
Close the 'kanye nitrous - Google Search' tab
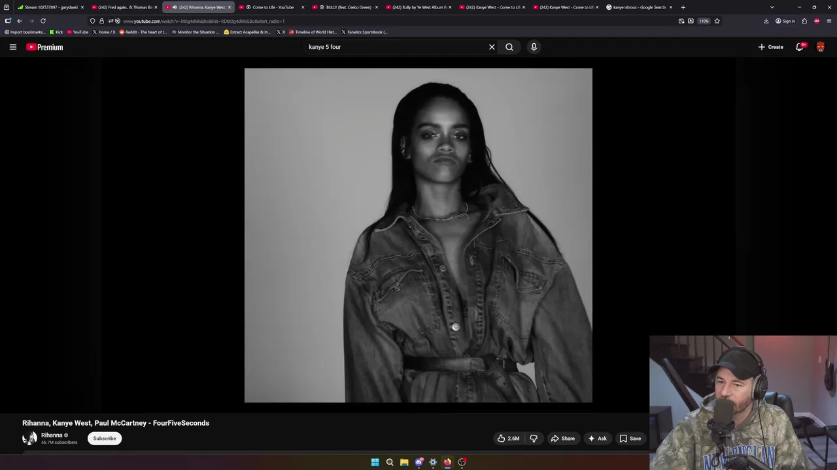(x=670, y=7)
